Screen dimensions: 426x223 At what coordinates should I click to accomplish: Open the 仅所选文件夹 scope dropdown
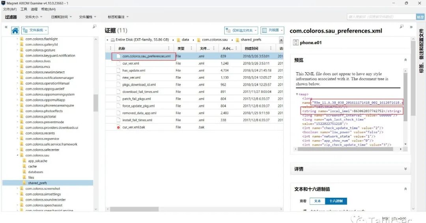[241, 30]
